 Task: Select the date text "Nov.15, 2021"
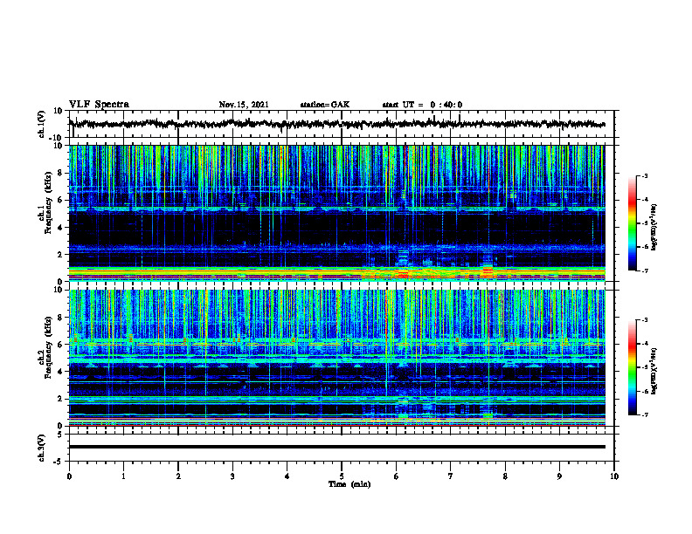[x=244, y=105]
